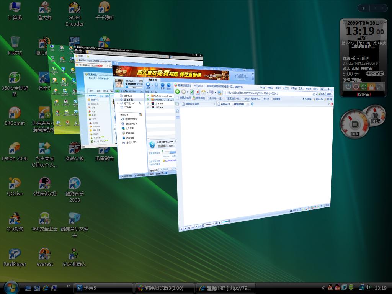Click the 糖果起始页 bookmark in the favorites bar

click(x=184, y=98)
